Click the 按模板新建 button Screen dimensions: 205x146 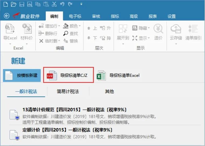tap(22, 76)
